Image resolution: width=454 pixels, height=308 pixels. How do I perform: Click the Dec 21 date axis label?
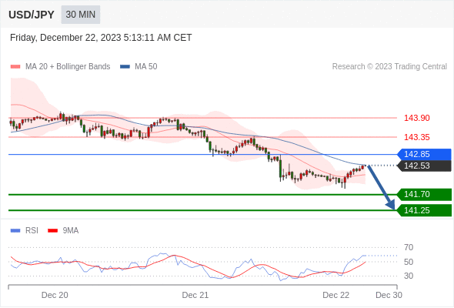point(195,295)
